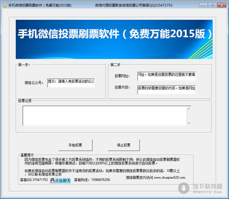Click 停止投票 button
Screen dimensions: 229x199
tap(124, 145)
